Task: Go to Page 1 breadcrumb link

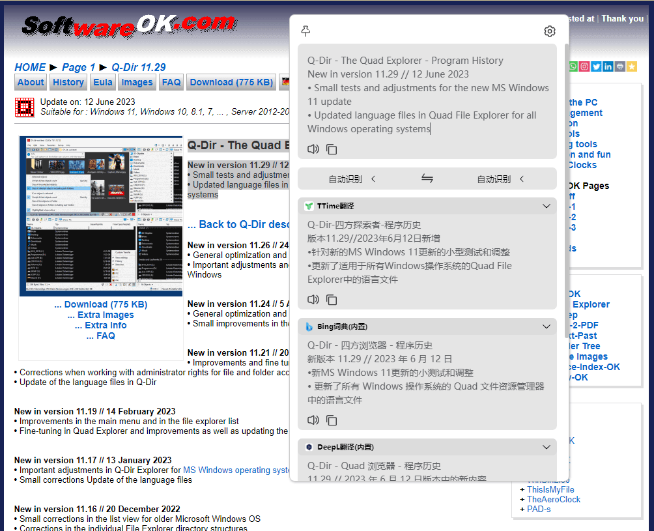Action: [78, 67]
